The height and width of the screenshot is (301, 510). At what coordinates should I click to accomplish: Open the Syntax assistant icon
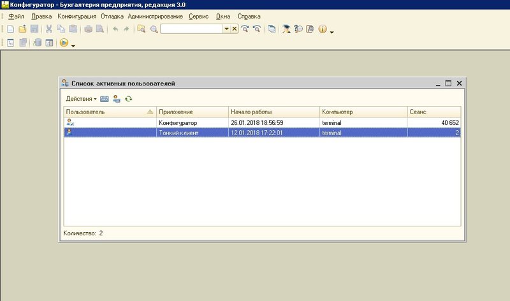tap(286, 29)
